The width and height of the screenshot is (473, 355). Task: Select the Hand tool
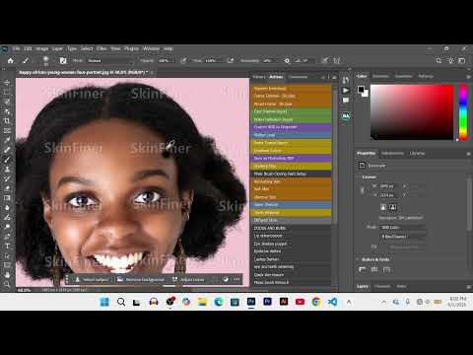pos(7,275)
